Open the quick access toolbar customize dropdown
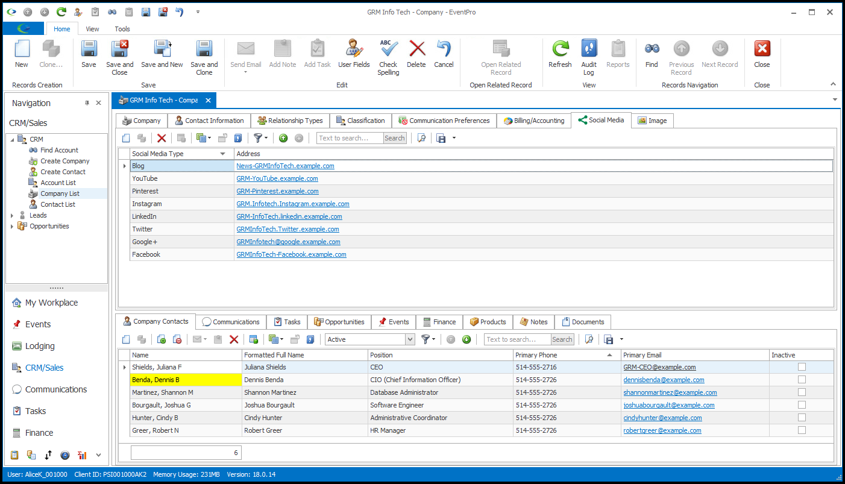The width and height of the screenshot is (845, 484). [198, 12]
